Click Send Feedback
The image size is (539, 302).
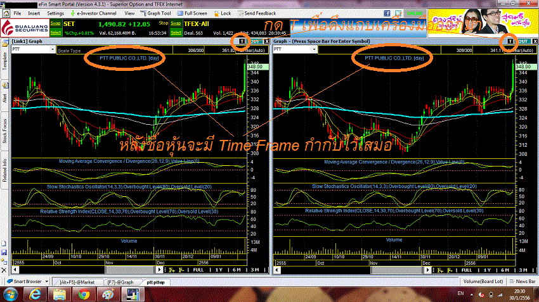[256, 13]
